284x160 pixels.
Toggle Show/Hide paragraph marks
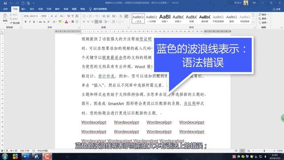coord(126,16)
